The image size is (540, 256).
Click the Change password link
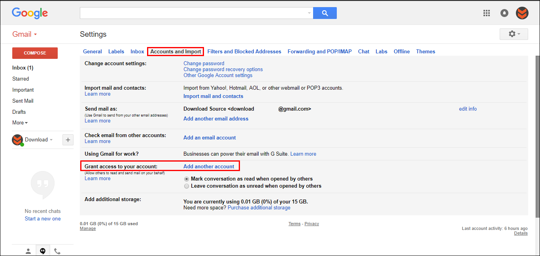(x=204, y=63)
